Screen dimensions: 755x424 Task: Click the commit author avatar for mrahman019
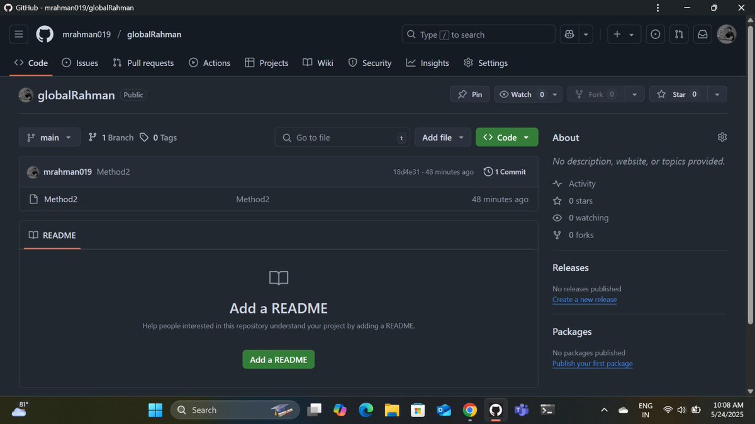(33, 171)
